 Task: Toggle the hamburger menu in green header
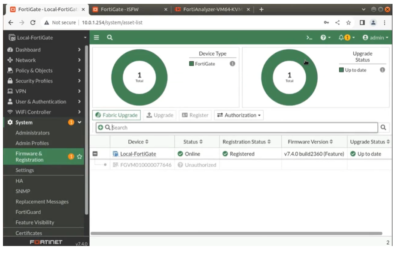point(96,37)
